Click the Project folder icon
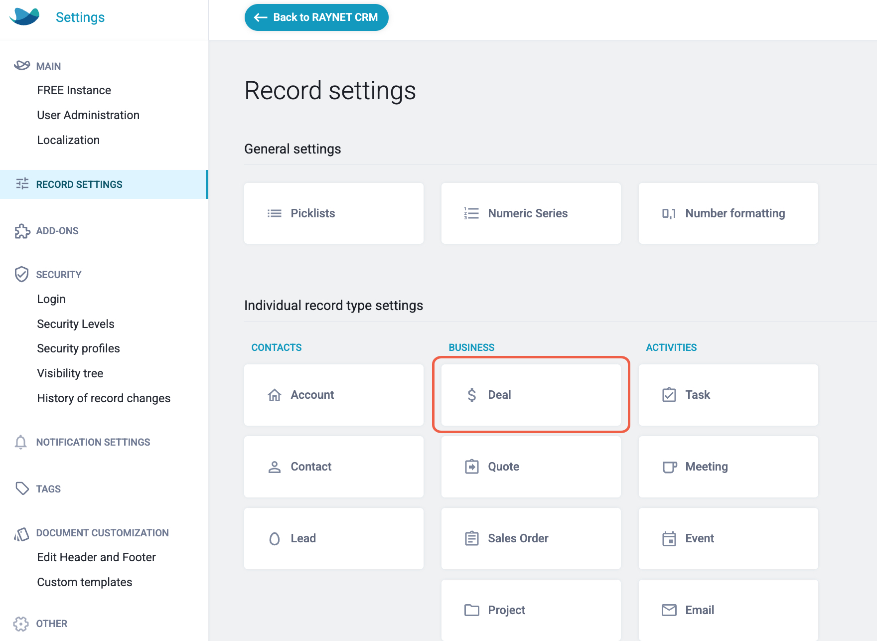 472,610
